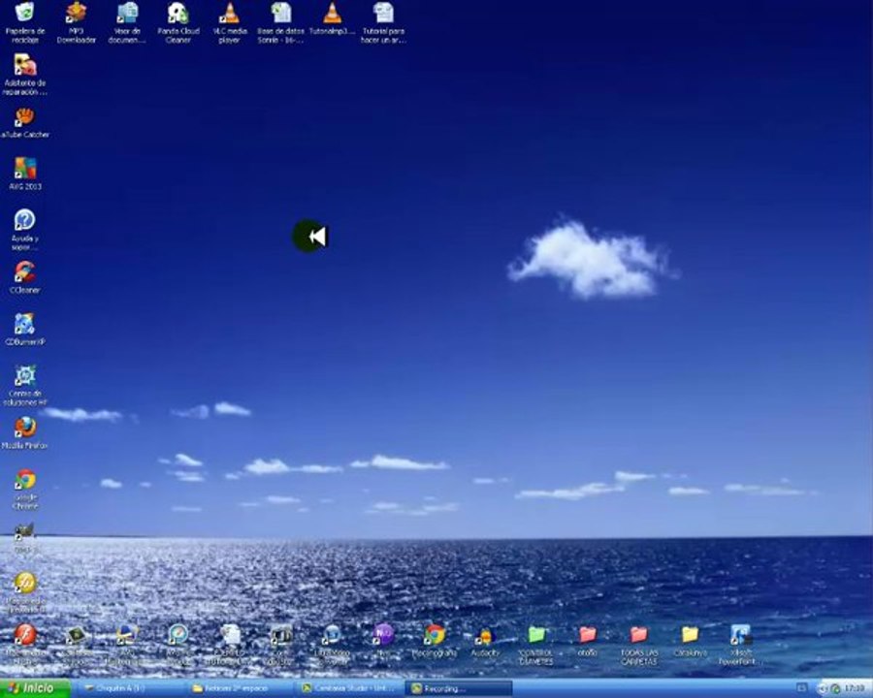Open the TODAS LAS CARPETAS folder
873x698 pixels.
coord(638,645)
